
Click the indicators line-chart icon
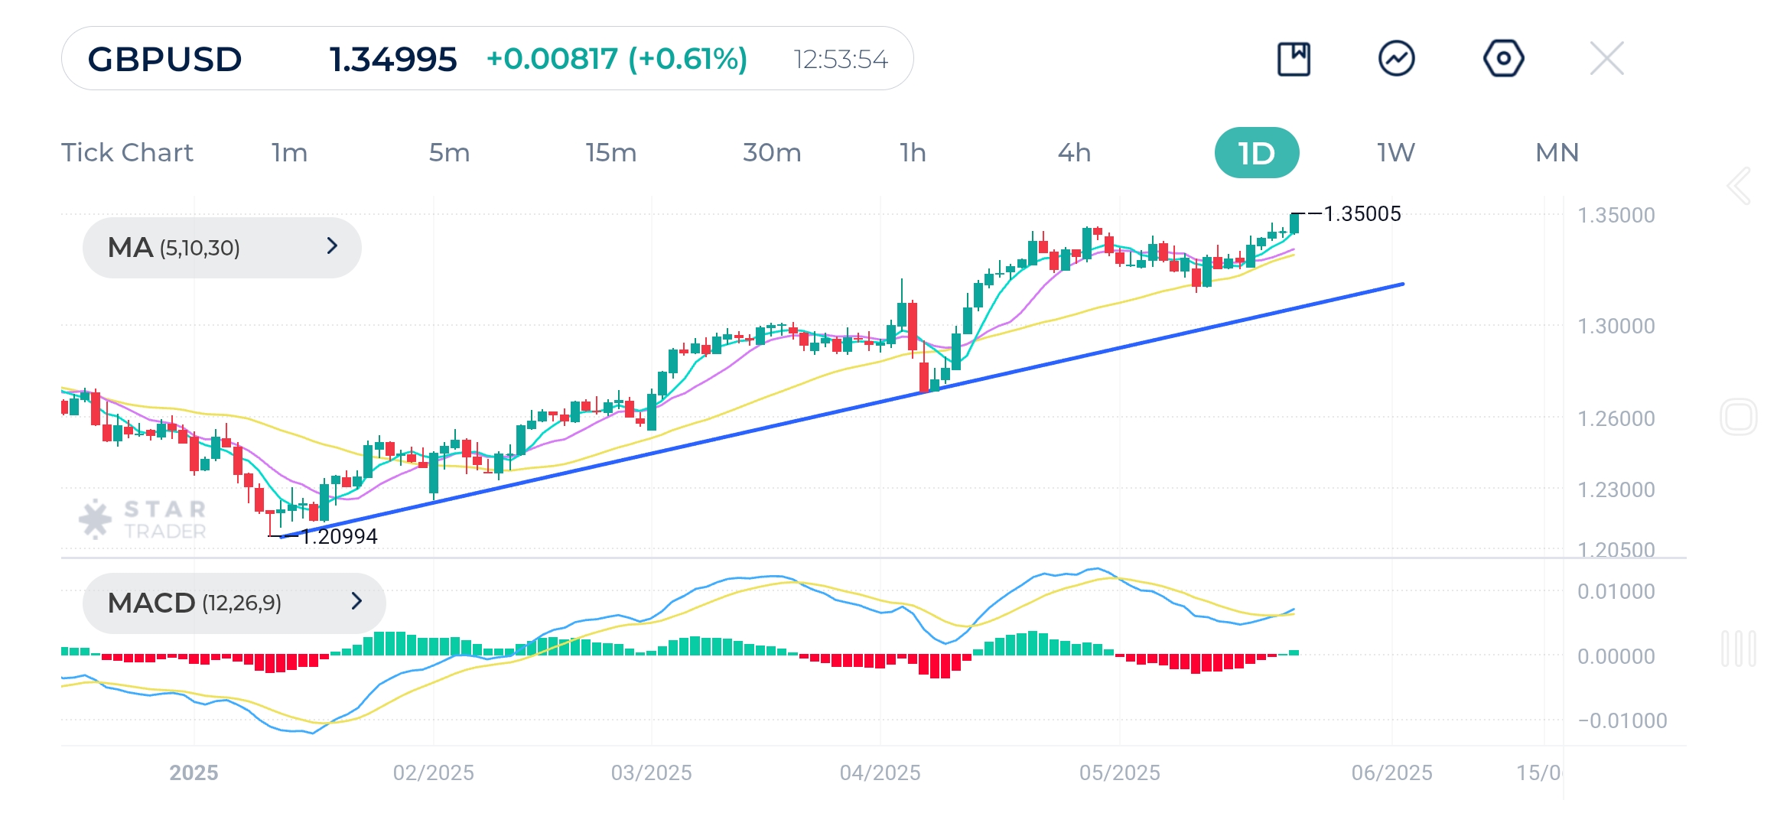tap(1396, 57)
